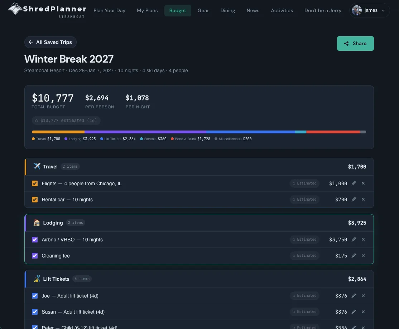Uncheck the Flights checkbox
Image resolution: width=399 pixels, height=329 pixels.
(x=35, y=183)
